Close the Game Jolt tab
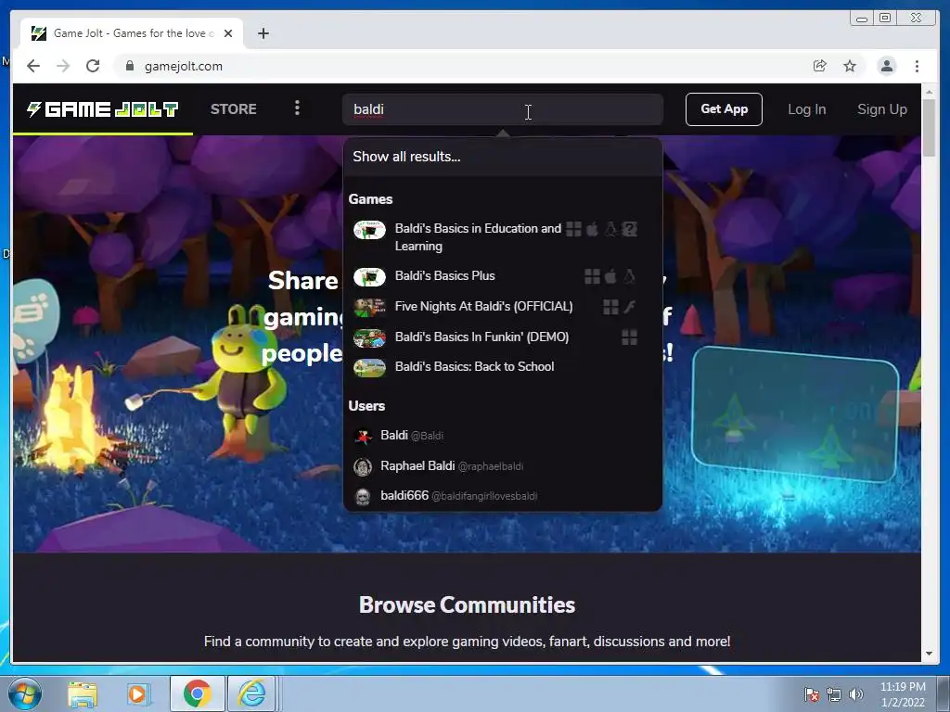Screen dimensions: 950x712 click(228, 33)
